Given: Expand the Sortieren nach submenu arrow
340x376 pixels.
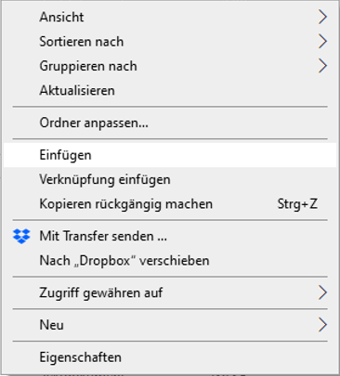Looking at the screenshot, I should 322,42.
